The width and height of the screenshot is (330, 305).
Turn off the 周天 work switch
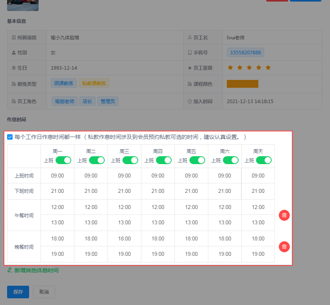click(264, 160)
